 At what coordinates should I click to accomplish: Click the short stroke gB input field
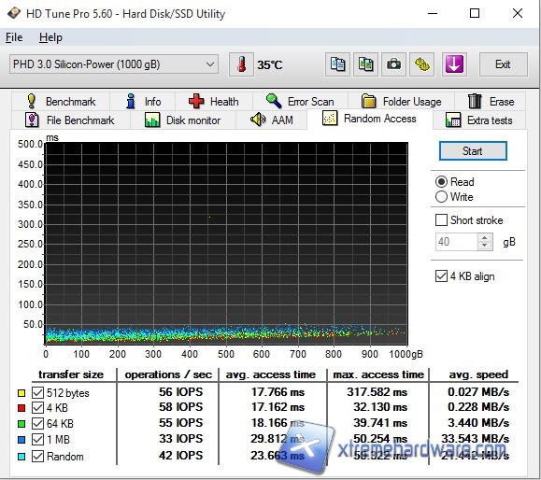(457, 242)
